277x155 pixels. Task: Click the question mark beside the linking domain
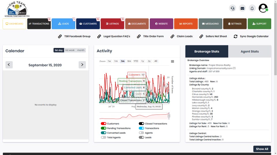point(234,68)
